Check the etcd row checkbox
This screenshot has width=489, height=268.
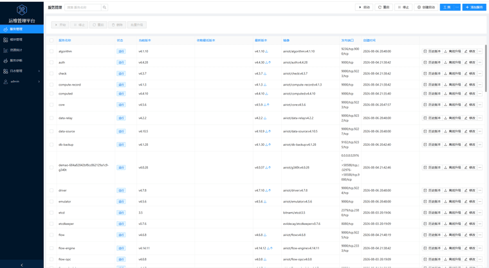click(x=51, y=213)
